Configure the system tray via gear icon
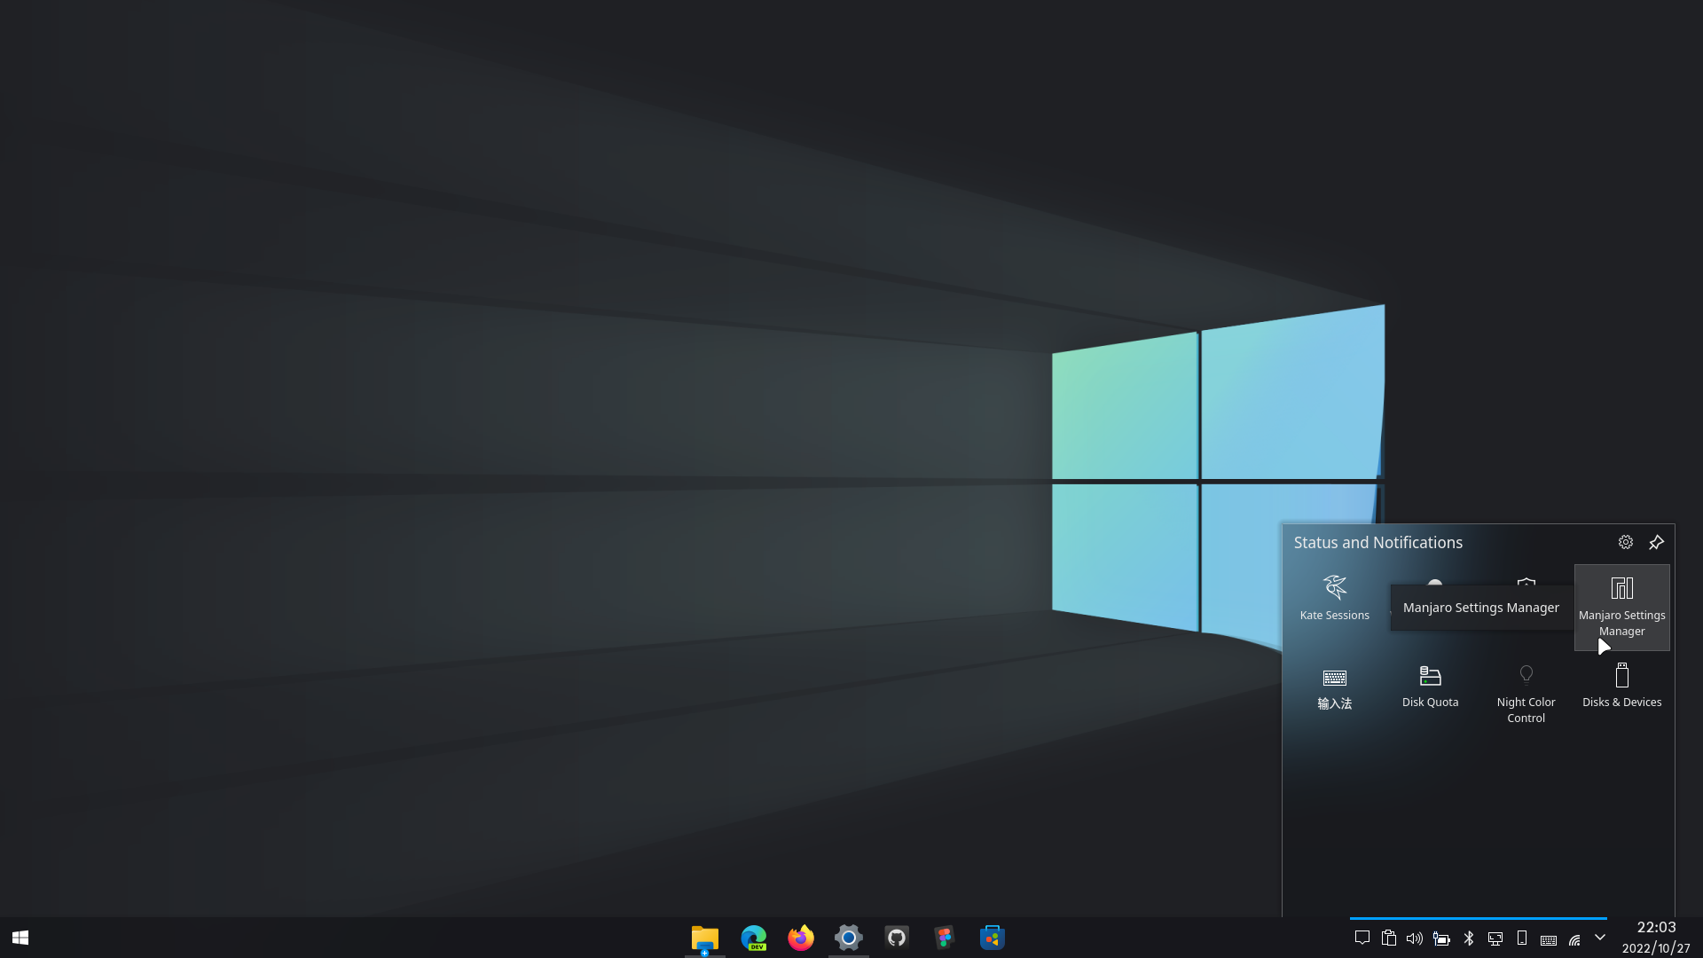The height and width of the screenshot is (958, 1703). tap(1625, 542)
